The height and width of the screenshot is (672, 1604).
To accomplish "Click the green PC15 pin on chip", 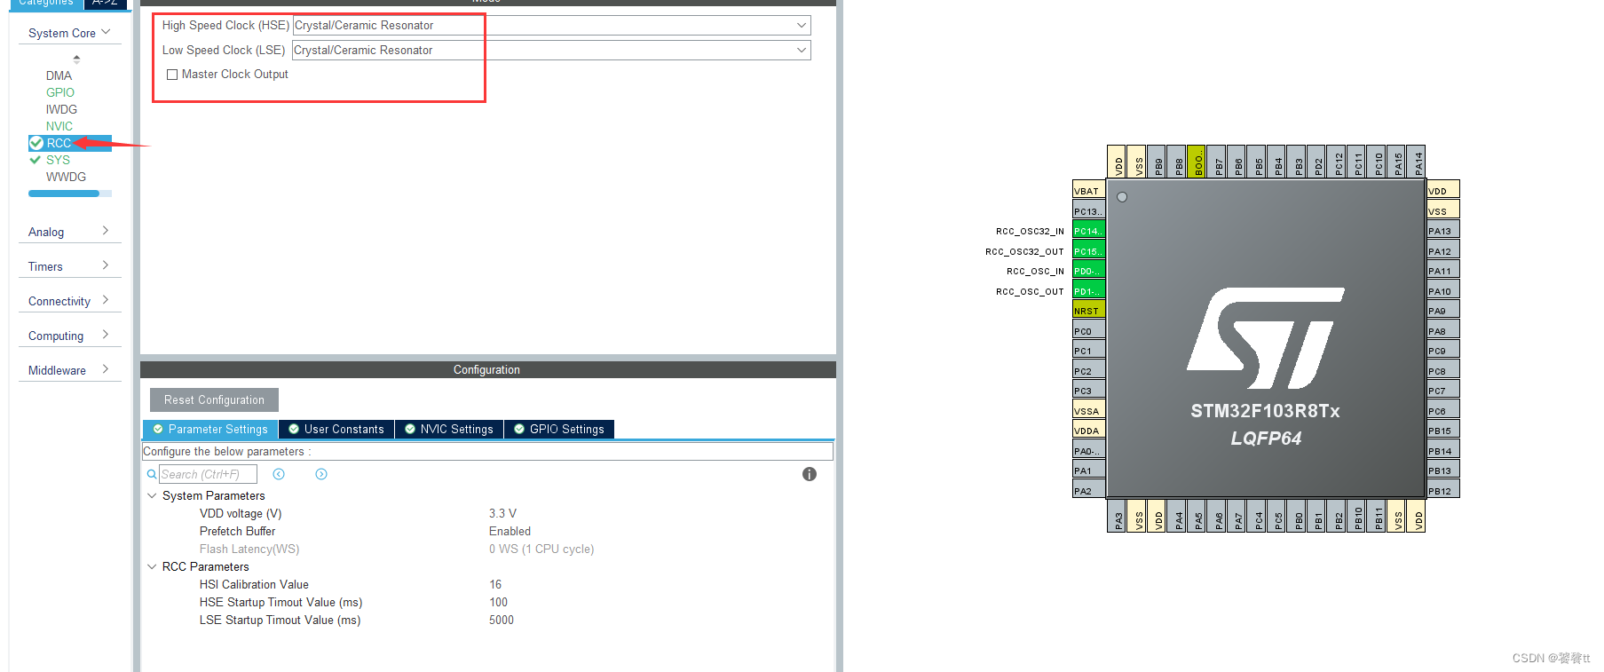I will tap(1089, 251).
